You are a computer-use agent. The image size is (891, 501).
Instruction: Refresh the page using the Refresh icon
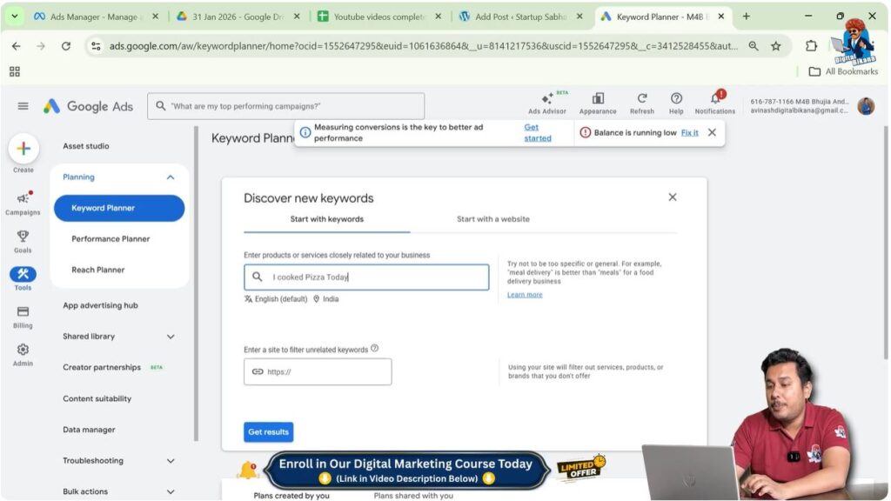[x=642, y=100]
